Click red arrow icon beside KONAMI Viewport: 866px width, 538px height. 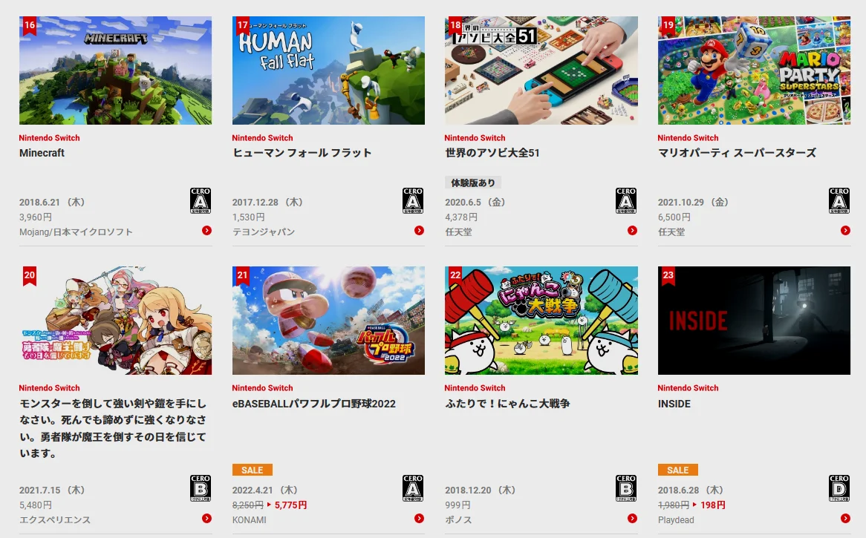click(x=419, y=519)
